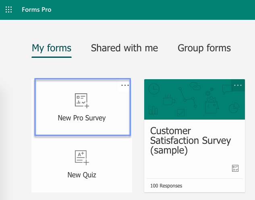Click the 100 Responses count text
Image resolution: width=255 pixels, height=200 pixels.
166,186
